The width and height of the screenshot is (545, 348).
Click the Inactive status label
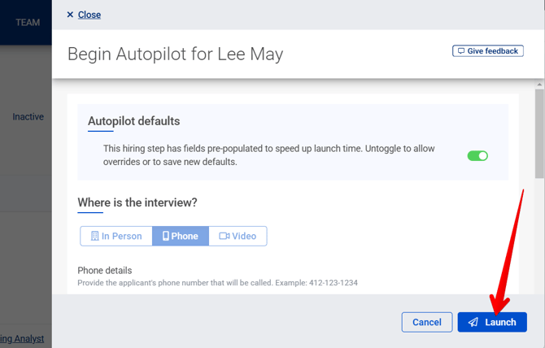28,117
